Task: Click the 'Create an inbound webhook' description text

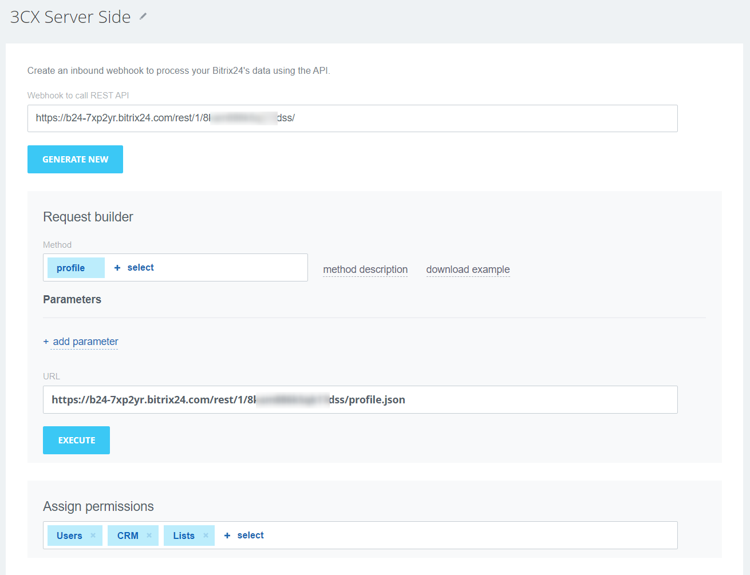Action: coord(179,70)
